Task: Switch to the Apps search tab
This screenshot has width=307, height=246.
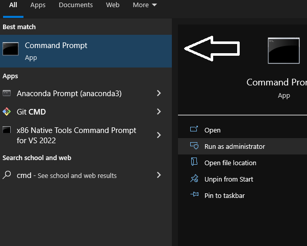Action: click(x=38, y=5)
